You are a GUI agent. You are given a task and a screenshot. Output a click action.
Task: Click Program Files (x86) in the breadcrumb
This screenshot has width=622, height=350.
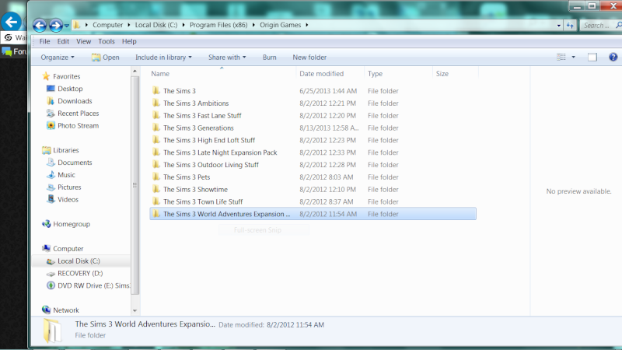(x=218, y=25)
